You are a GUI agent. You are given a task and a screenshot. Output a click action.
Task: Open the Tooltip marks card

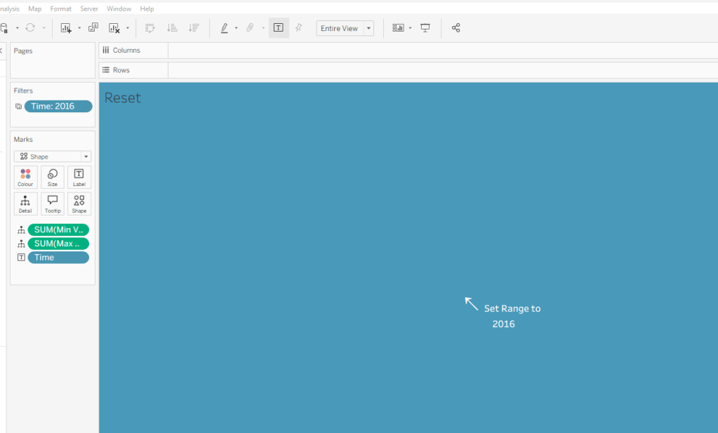pyautogui.click(x=53, y=204)
